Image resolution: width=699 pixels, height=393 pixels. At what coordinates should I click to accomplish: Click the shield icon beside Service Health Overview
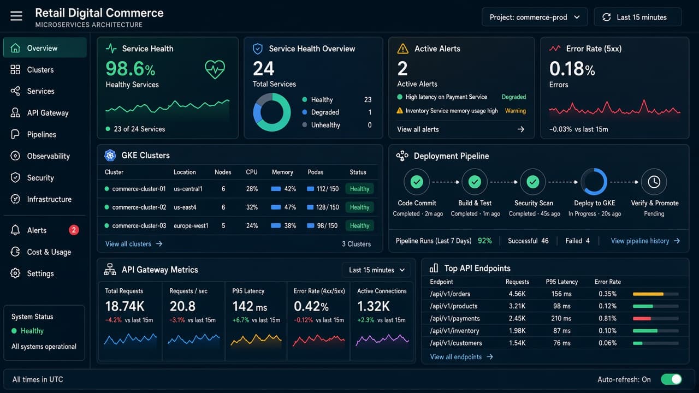click(x=257, y=49)
